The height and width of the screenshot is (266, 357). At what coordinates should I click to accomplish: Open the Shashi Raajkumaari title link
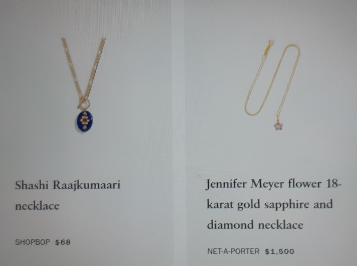[68, 185]
